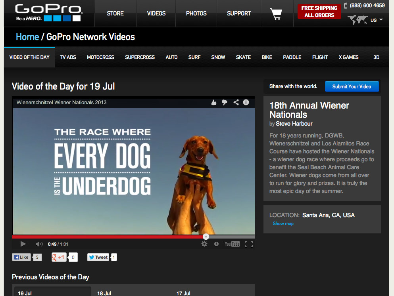The height and width of the screenshot is (296, 394).
Task: Click the Steve Harbour author name
Action: [294, 124]
